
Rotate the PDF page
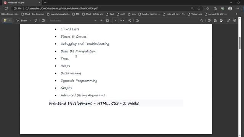point(130,21)
